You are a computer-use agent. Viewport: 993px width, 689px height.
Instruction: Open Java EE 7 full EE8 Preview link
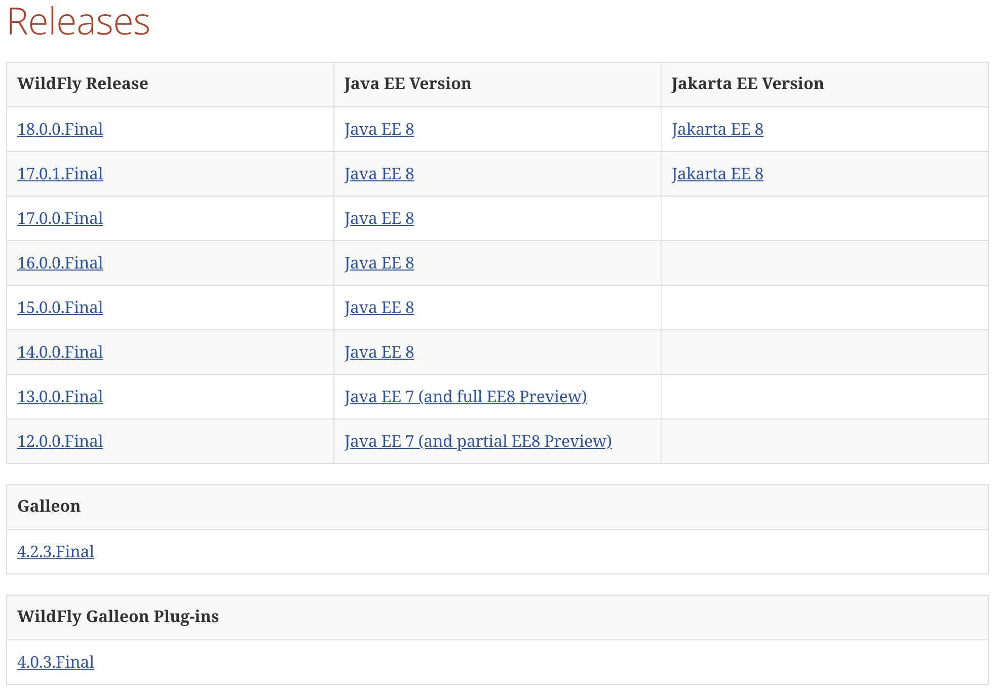[466, 397]
